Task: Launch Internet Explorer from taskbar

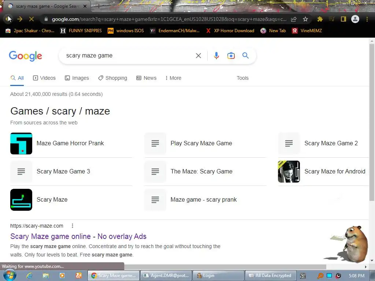Action: [29, 276]
